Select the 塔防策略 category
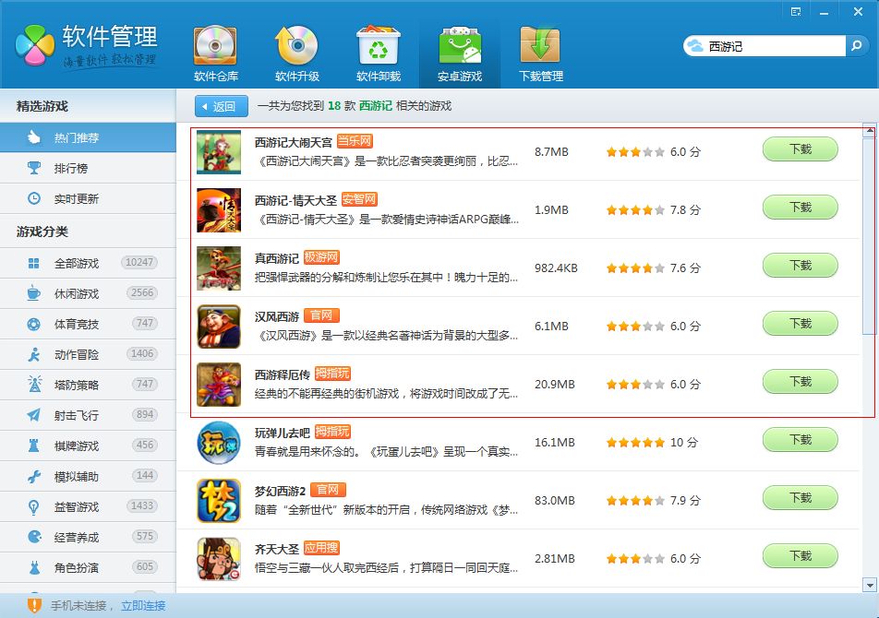 pos(76,385)
